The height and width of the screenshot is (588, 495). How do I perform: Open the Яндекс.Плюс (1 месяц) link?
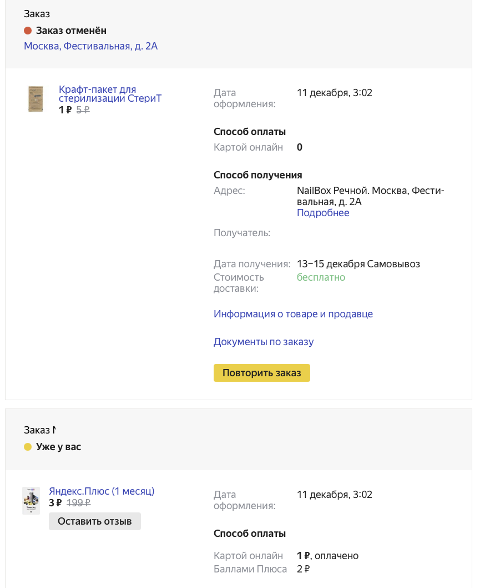(102, 491)
